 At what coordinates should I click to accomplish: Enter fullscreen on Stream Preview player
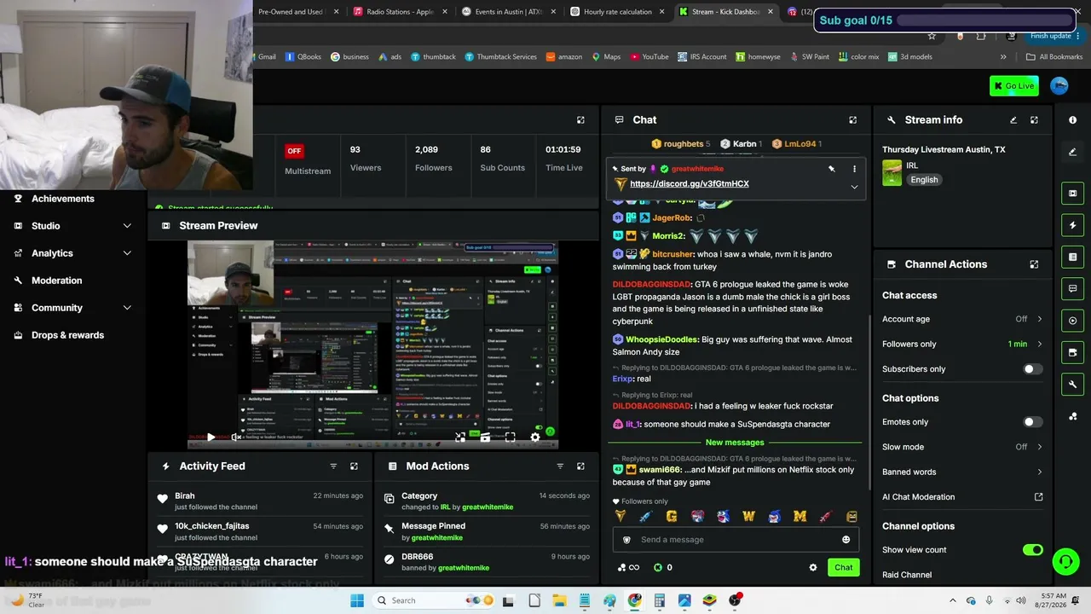pos(510,437)
